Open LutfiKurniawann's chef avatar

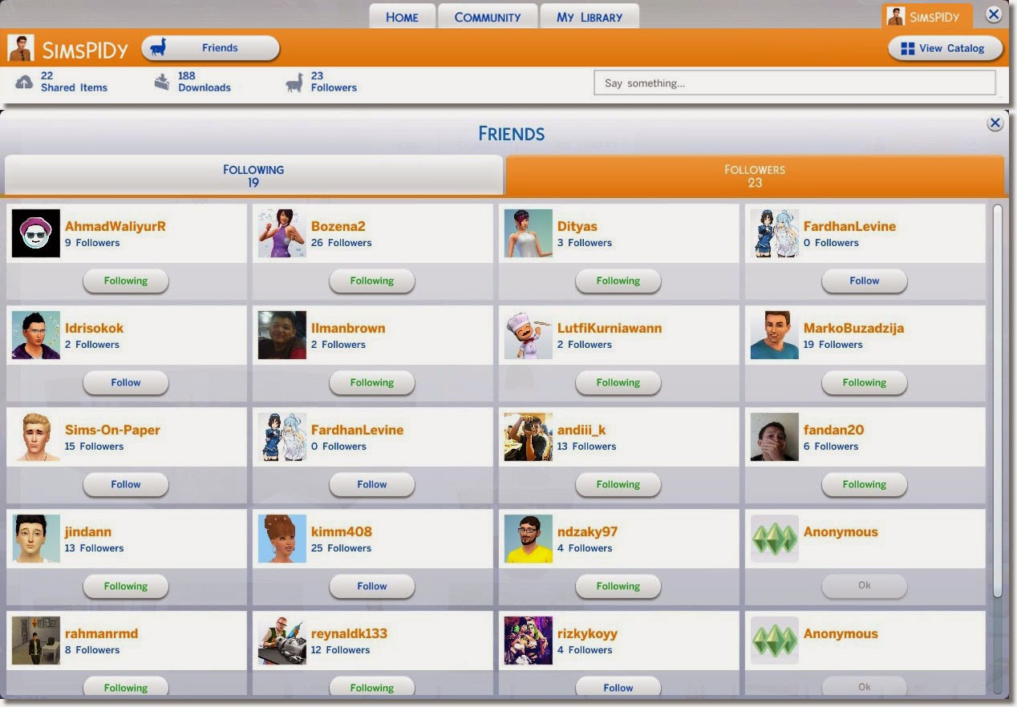529,335
